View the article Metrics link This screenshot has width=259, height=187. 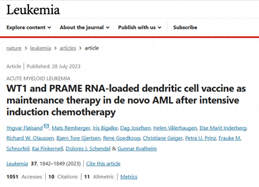129,177
